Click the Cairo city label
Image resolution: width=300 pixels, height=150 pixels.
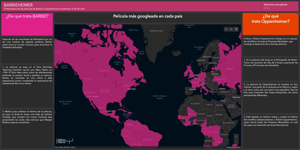pyautogui.click(x=223, y=100)
